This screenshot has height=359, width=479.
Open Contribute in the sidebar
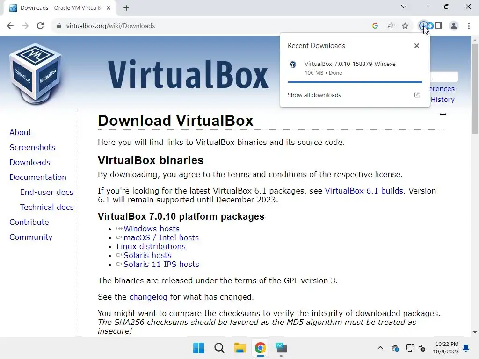(29, 222)
